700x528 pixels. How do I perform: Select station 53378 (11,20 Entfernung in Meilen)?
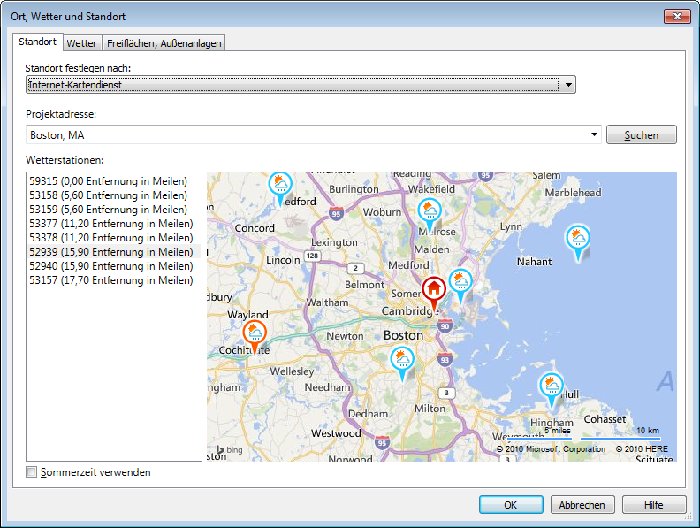point(114,238)
